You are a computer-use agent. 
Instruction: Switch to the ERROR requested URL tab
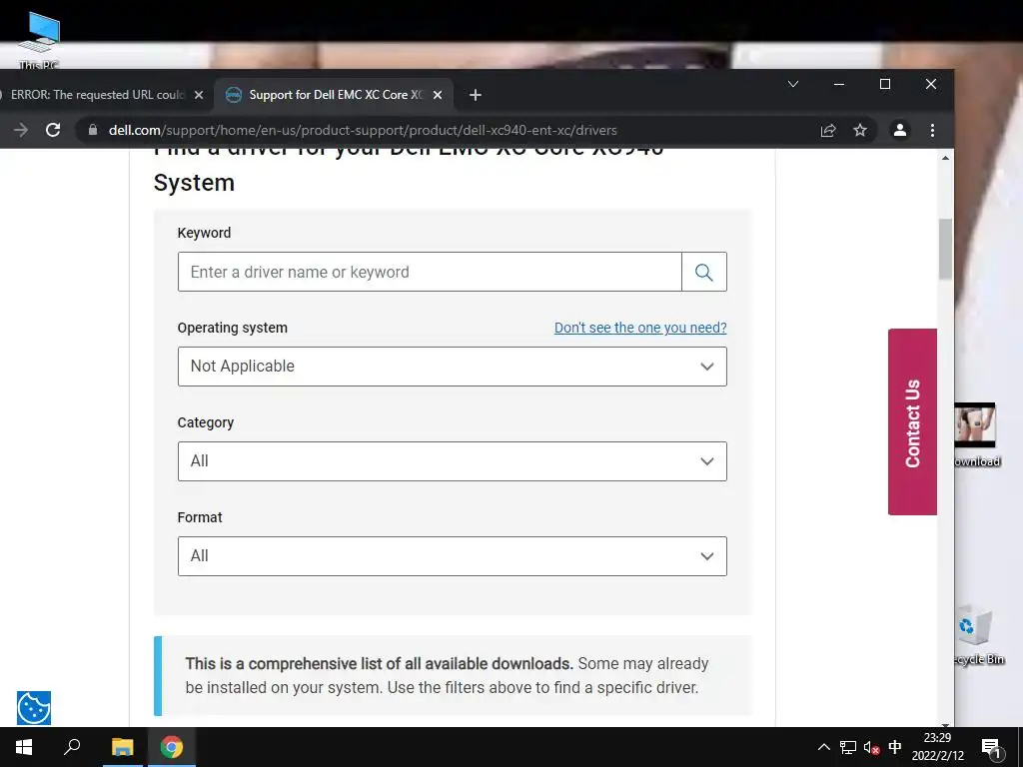[98, 95]
